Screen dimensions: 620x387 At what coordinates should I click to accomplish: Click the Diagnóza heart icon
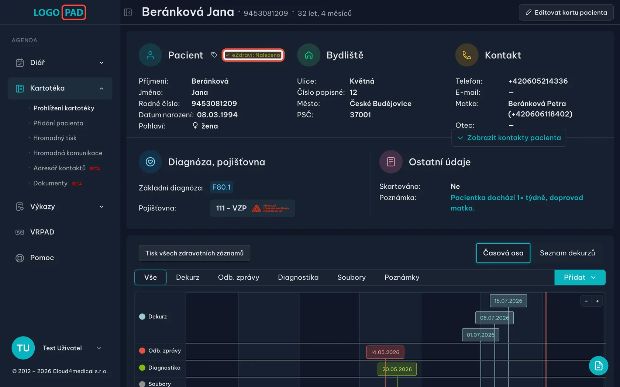(x=150, y=162)
